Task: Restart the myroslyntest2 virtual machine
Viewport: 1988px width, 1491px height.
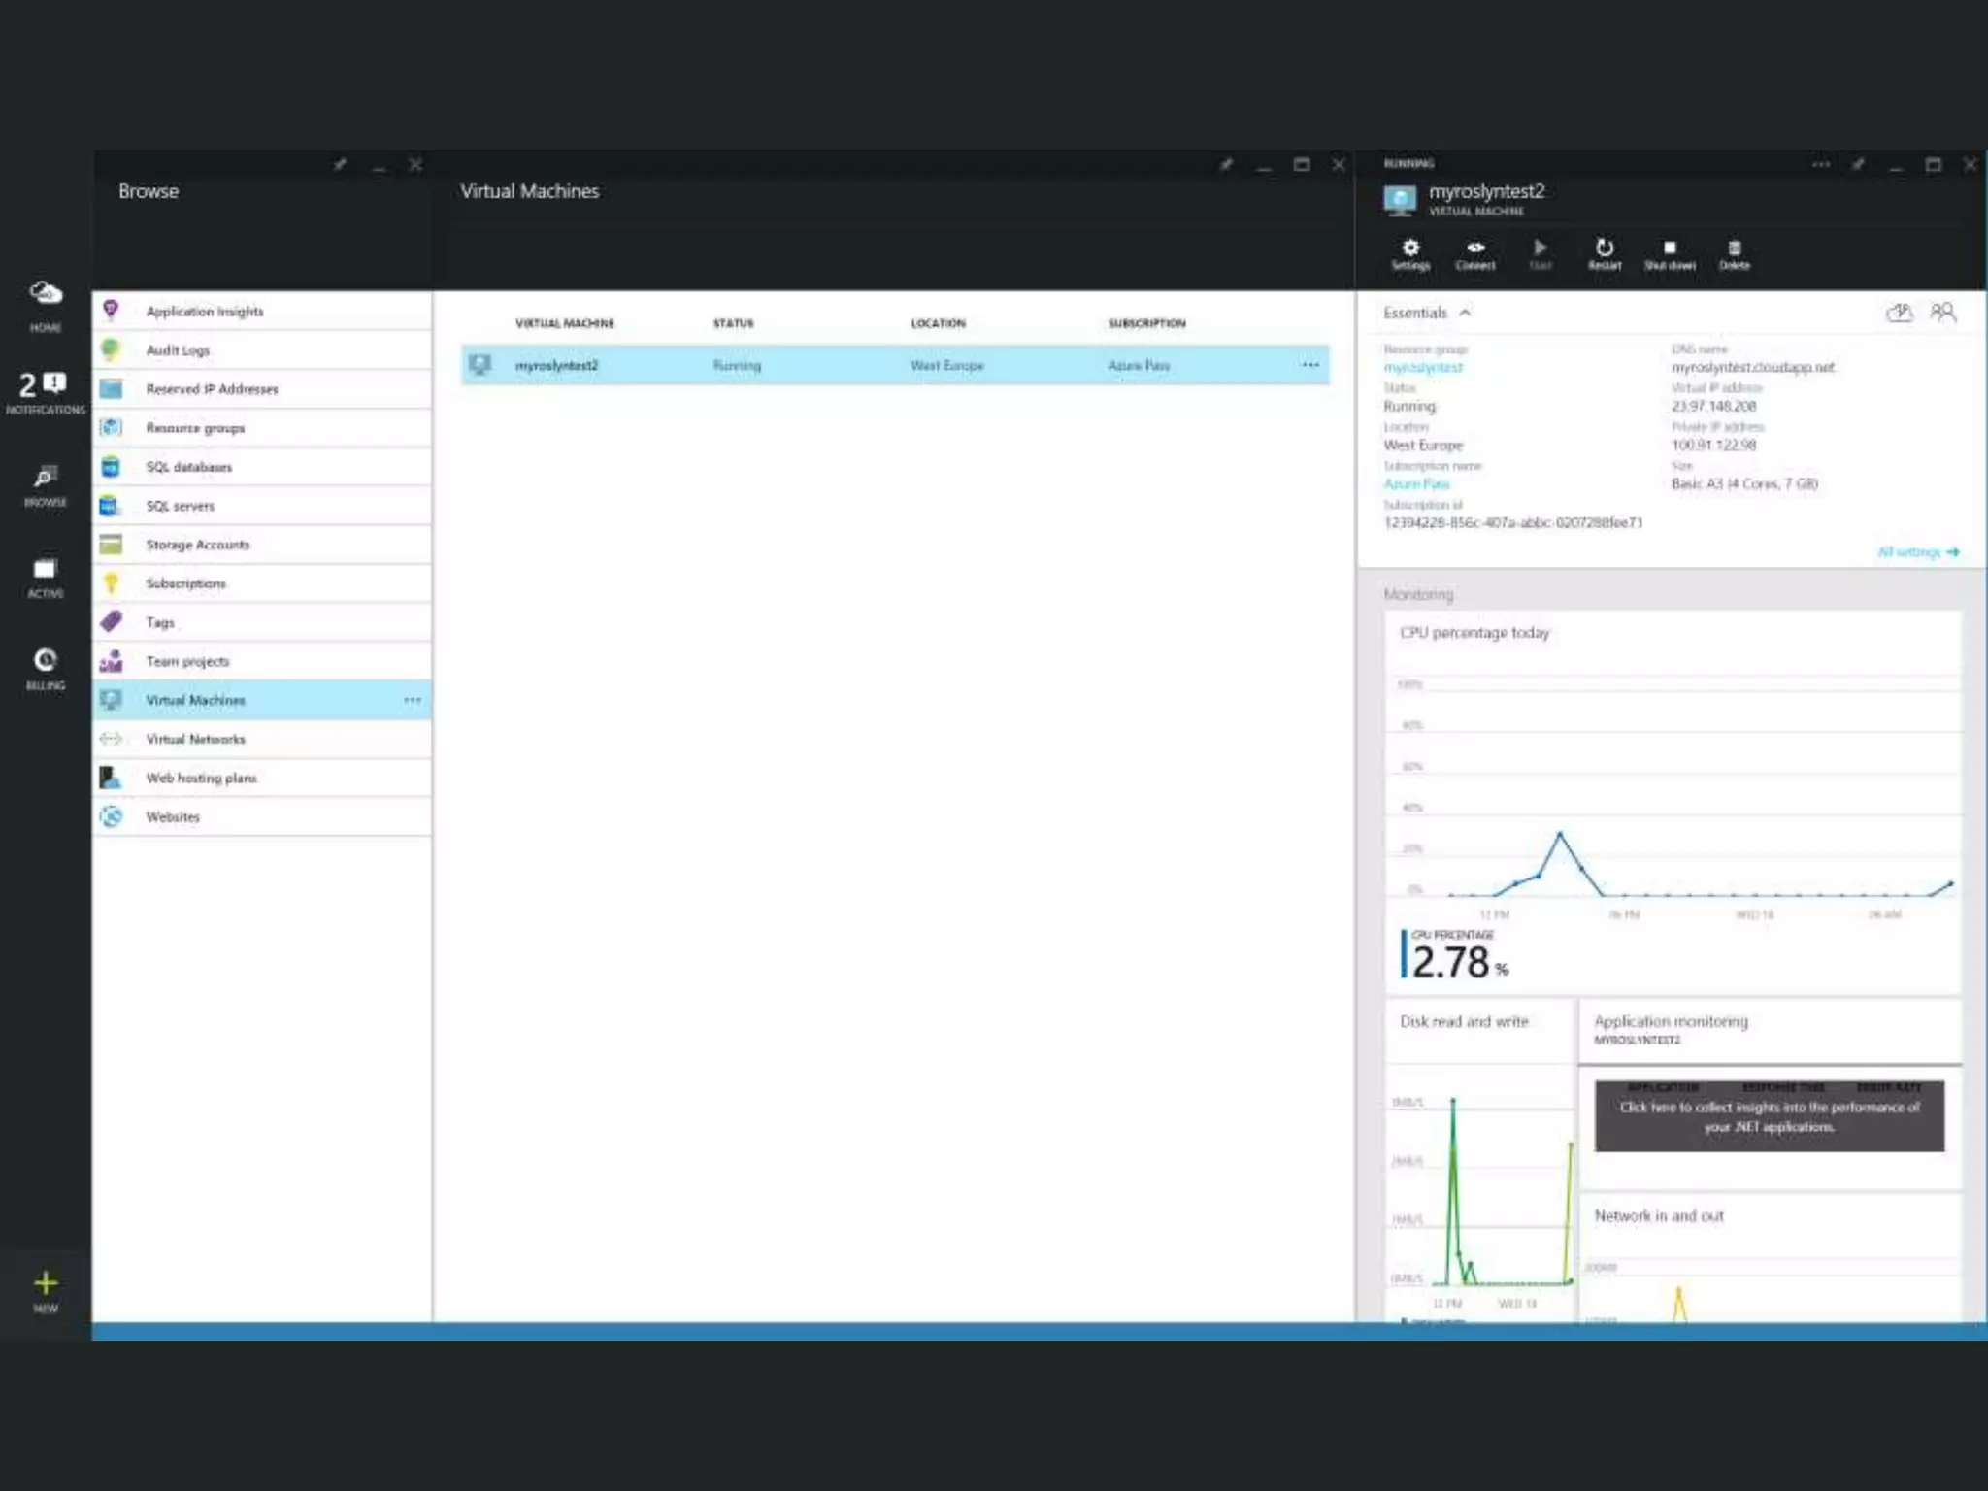Action: pos(1605,254)
